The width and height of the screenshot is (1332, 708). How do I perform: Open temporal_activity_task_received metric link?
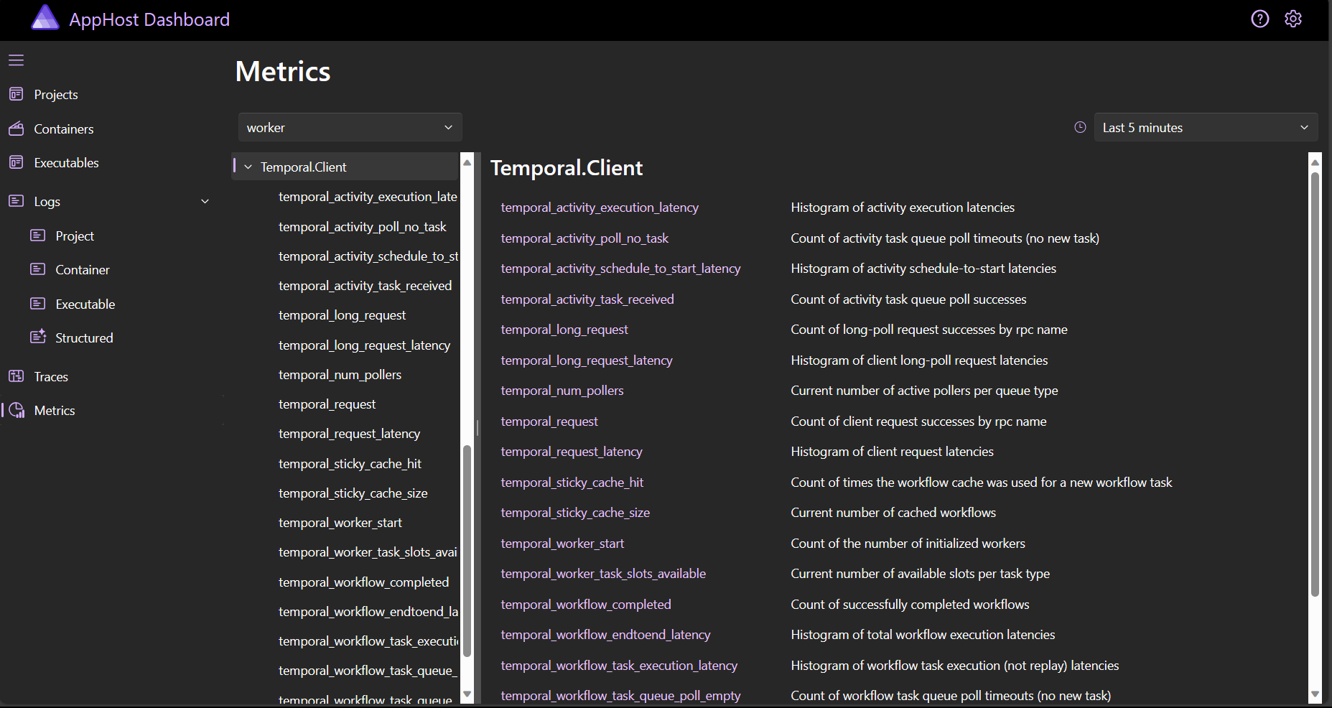tap(587, 299)
